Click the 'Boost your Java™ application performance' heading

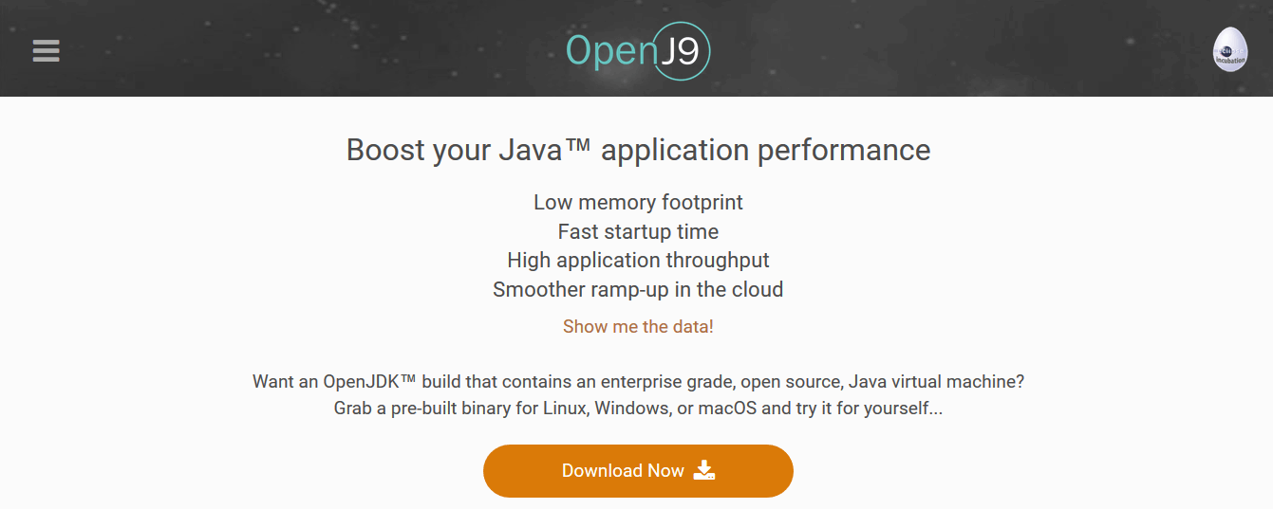(x=638, y=150)
